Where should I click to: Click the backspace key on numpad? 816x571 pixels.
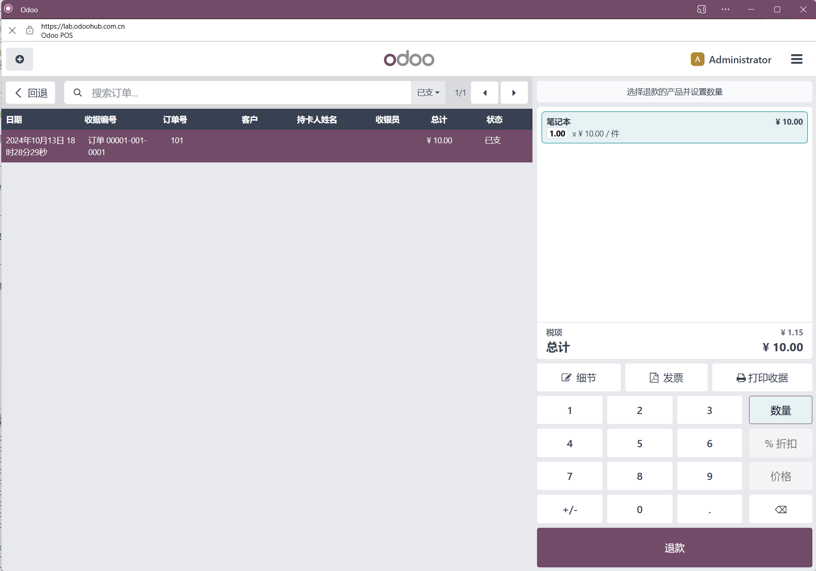(x=781, y=509)
